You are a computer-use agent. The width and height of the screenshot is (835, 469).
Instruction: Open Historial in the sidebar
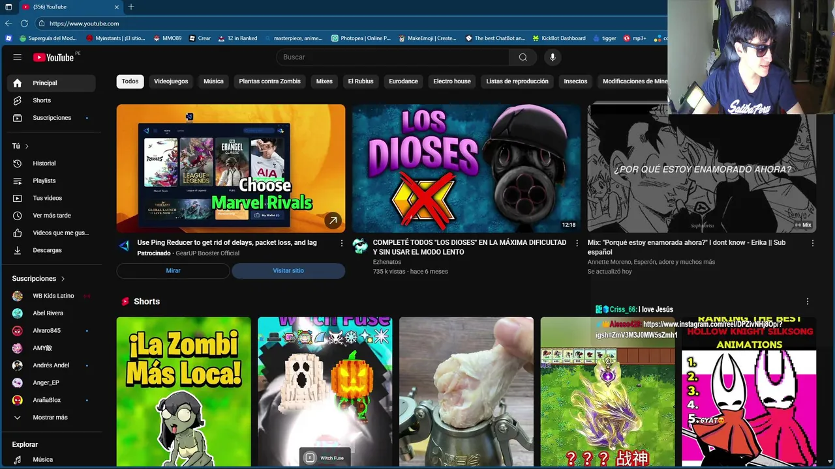coord(52,163)
